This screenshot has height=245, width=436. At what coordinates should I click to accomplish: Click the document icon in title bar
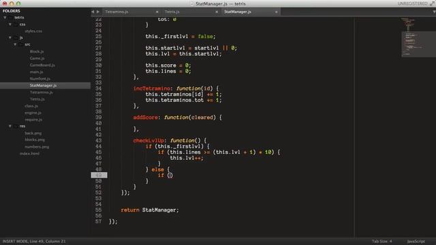(192, 3)
